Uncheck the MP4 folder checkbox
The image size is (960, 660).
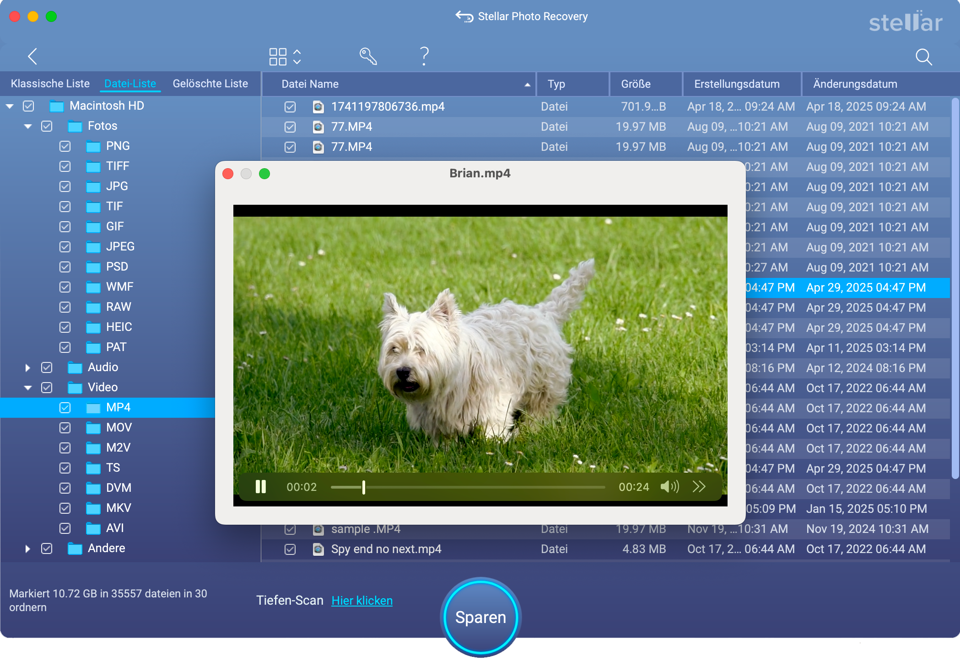(65, 408)
